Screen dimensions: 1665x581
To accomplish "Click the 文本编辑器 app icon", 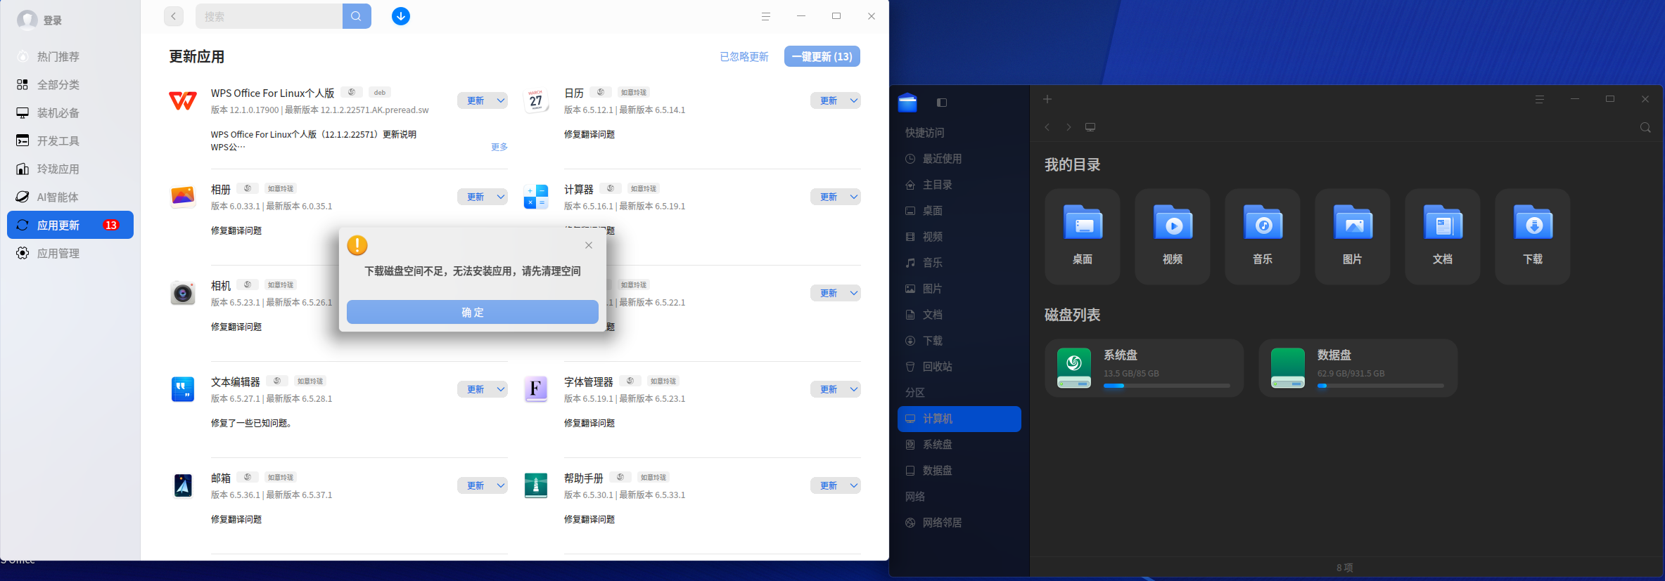I will click(183, 389).
